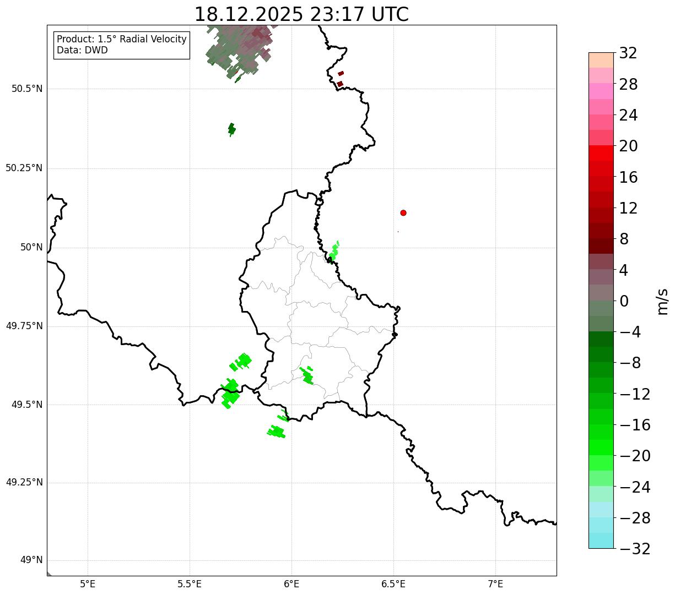Click the bright red colorbar swatch below 20
This screenshot has width=675, height=595.
[x=601, y=153]
